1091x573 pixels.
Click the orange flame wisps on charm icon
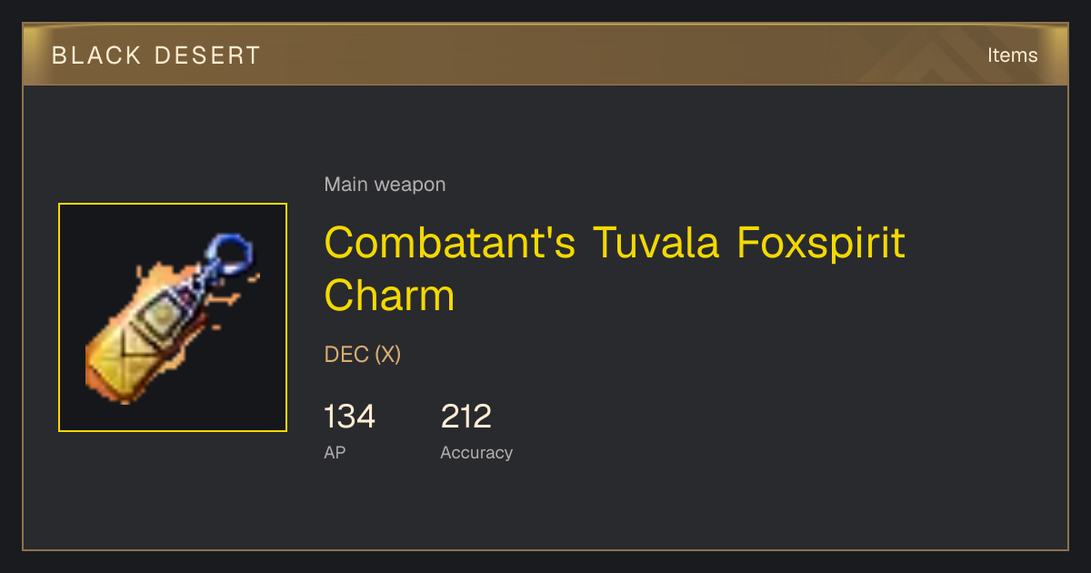click(x=160, y=273)
